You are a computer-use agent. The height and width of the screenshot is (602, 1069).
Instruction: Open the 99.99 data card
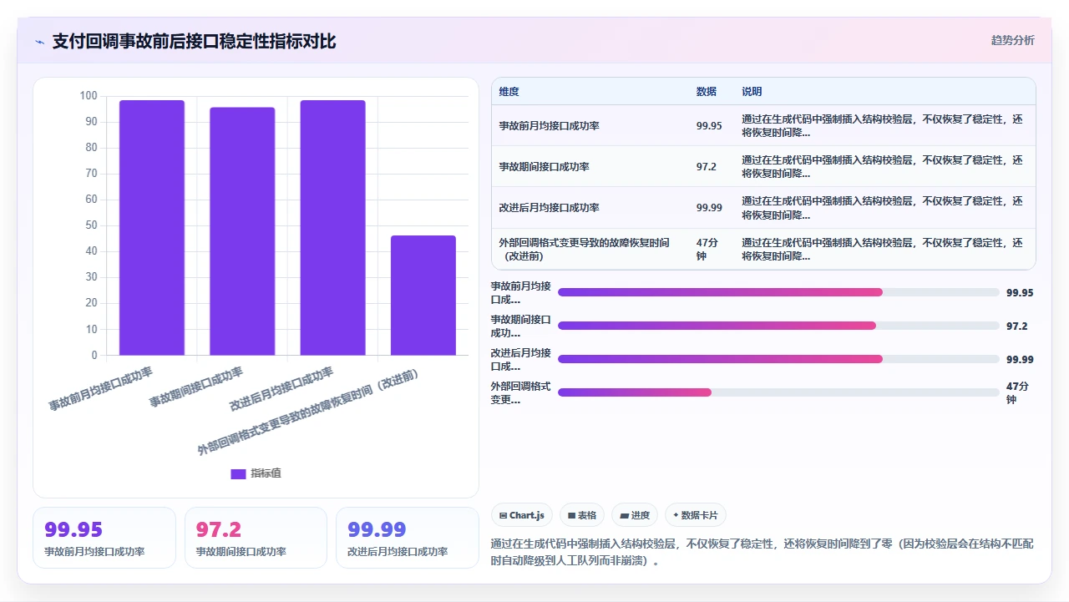[x=408, y=538]
